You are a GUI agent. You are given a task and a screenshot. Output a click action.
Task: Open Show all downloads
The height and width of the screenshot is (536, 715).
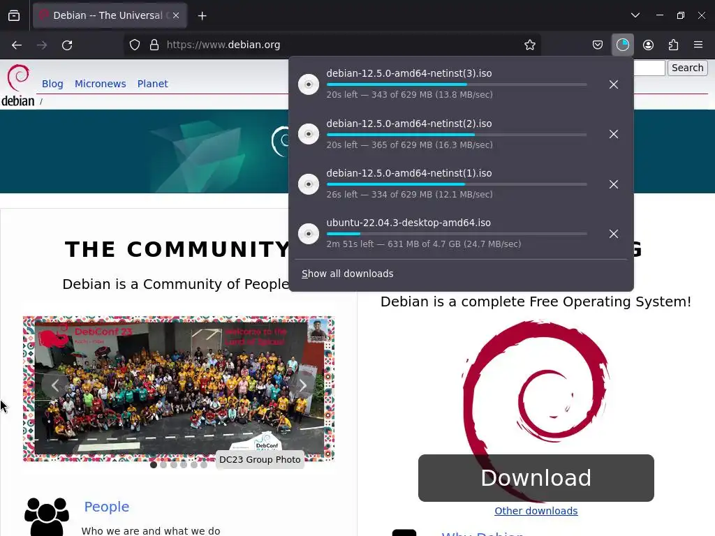click(348, 274)
